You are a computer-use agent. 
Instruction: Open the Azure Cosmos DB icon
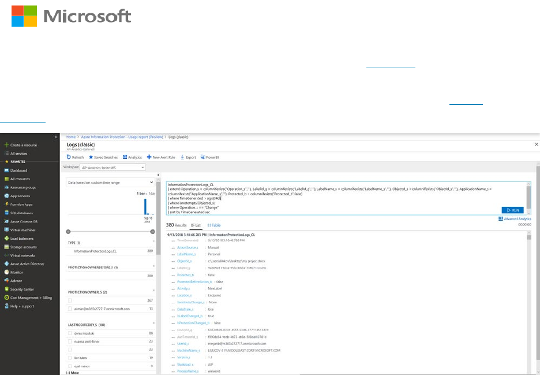pyautogui.click(x=6, y=221)
